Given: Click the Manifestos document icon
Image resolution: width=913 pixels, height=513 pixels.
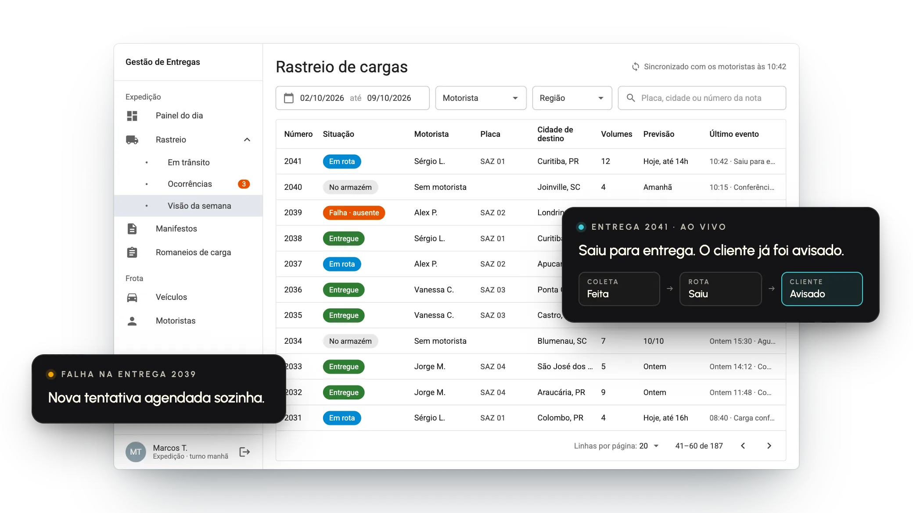Looking at the screenshot, I should click(132, 229).
